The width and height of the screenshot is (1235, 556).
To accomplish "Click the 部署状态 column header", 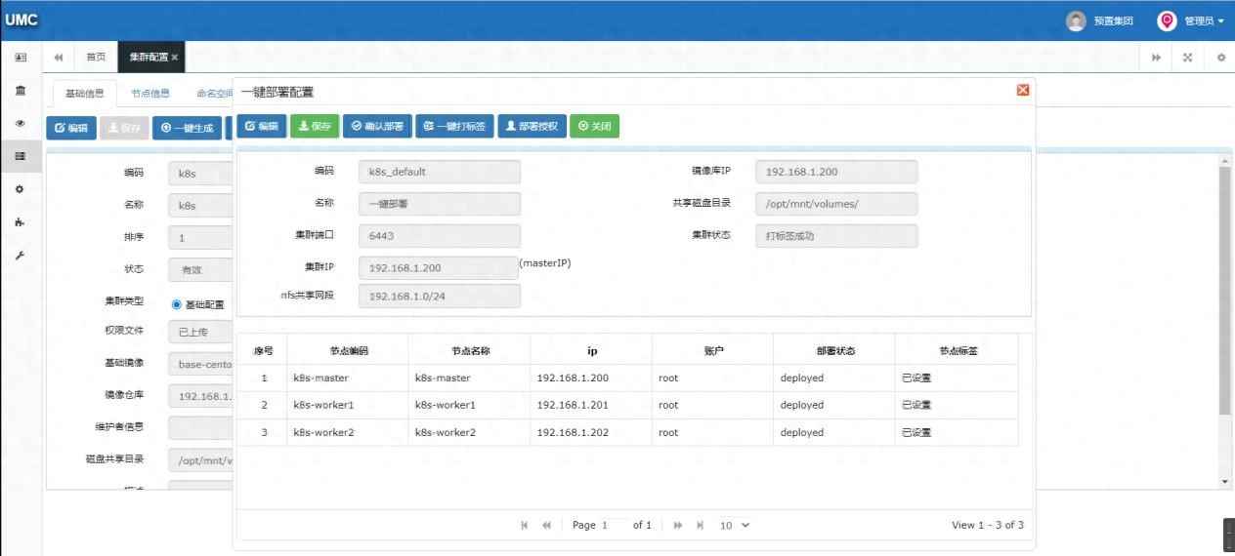I will click(x=833, y=349).
